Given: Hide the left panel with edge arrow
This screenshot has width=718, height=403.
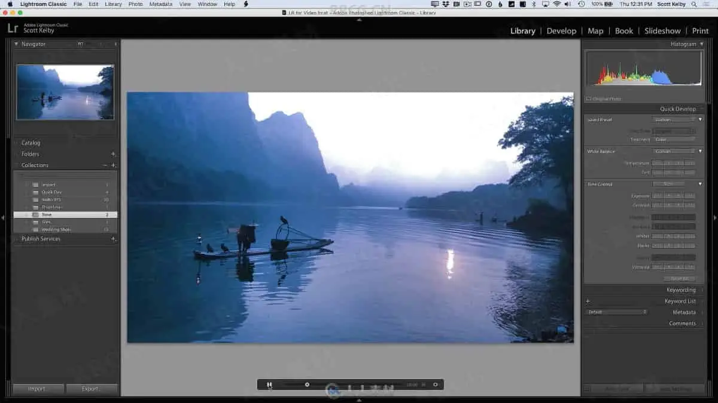Looking at the screenshot, I should pyautogui.click(x=3, y=218).
